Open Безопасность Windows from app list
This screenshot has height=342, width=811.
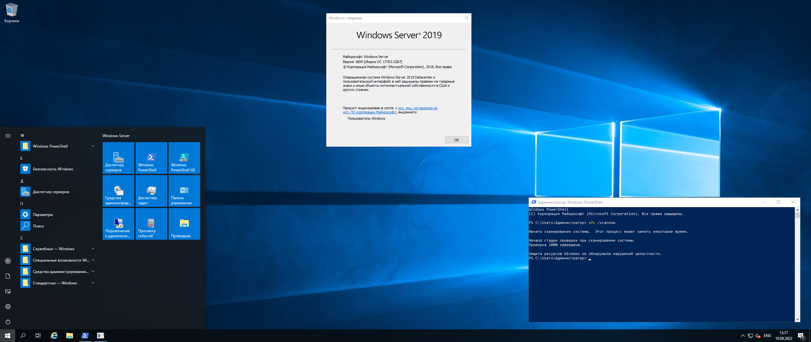tap(58, 169)
